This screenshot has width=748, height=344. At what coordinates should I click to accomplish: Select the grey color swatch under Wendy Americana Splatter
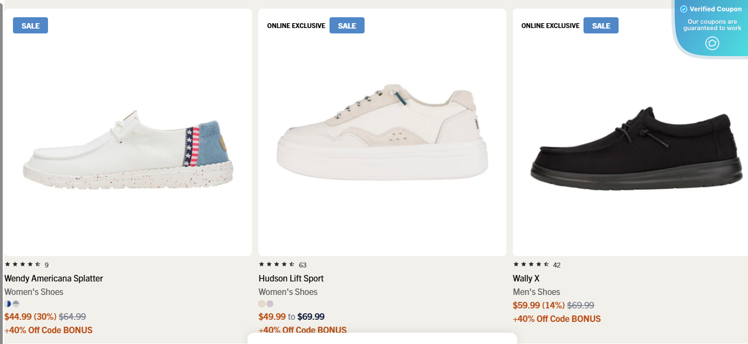[16, 304]
